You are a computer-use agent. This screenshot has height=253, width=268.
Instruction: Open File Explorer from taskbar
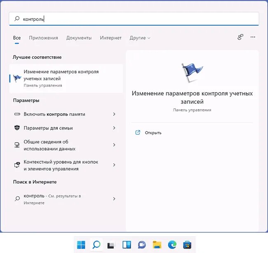(157, 245)
